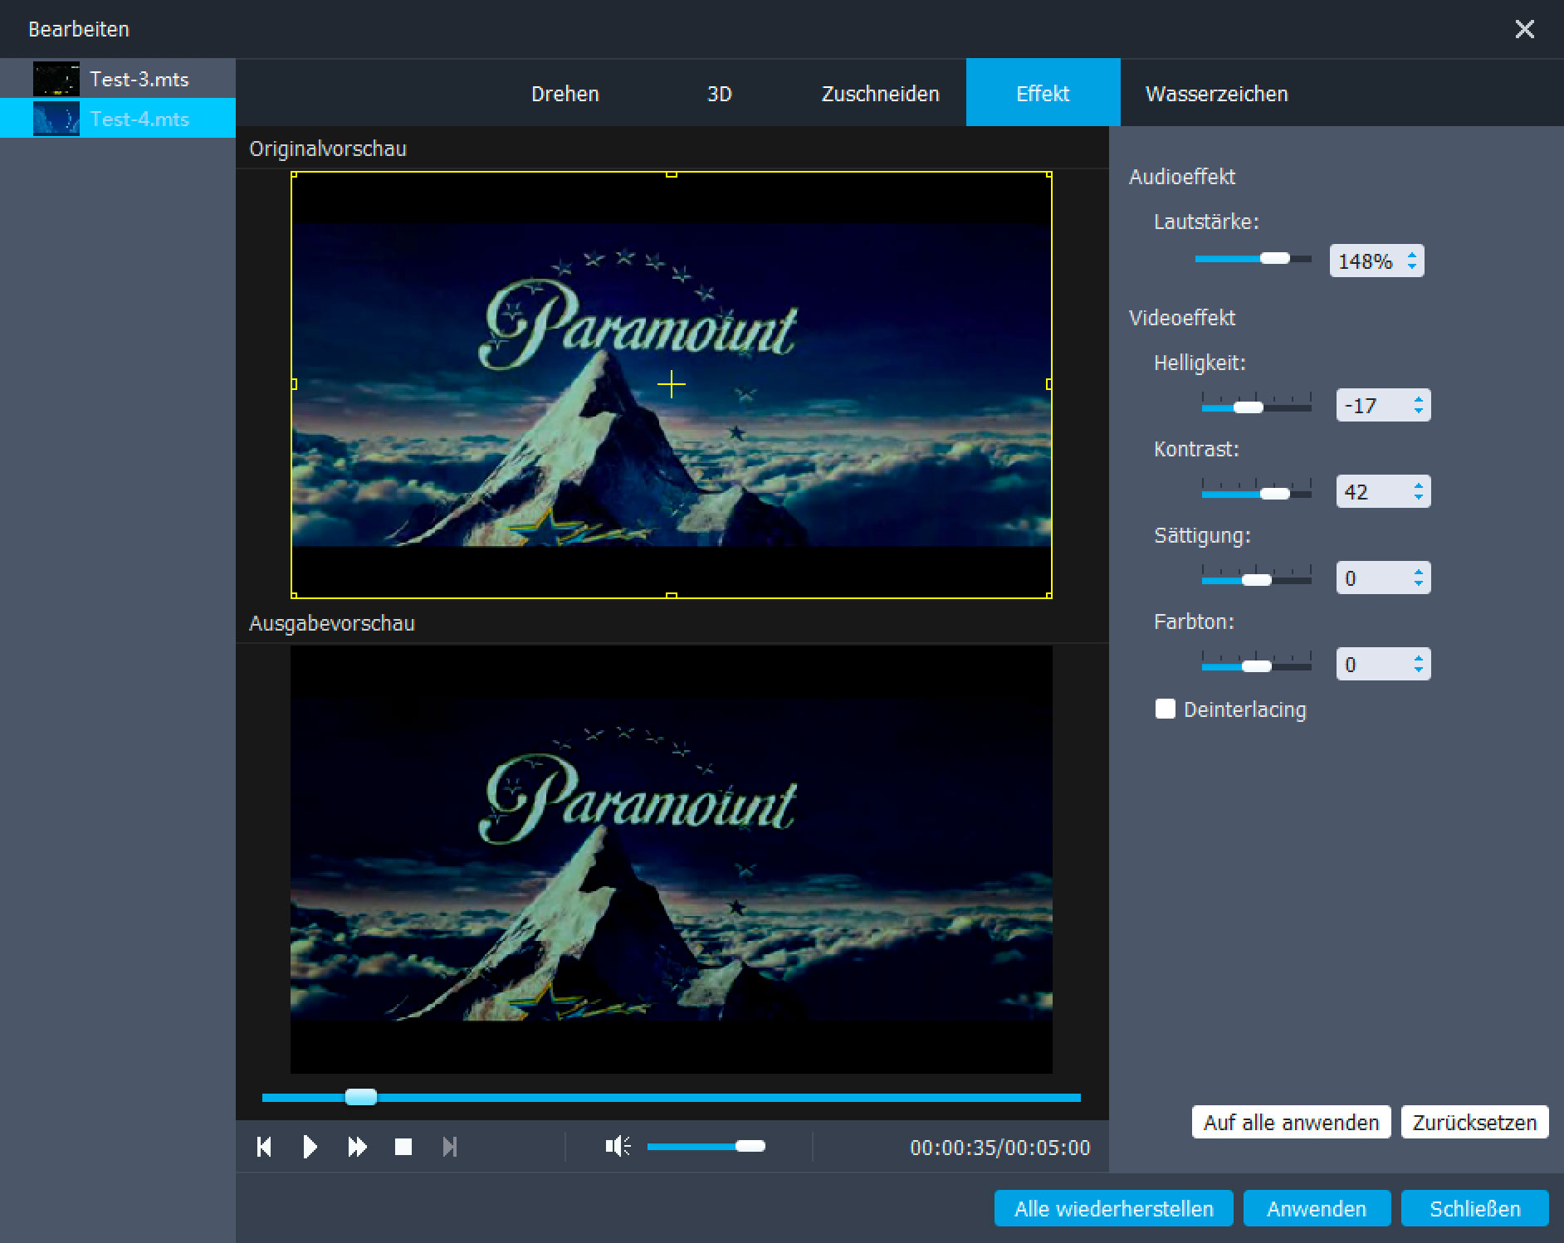
Task: Click the top-middle crop handle
Action: [x=672, y=174]
